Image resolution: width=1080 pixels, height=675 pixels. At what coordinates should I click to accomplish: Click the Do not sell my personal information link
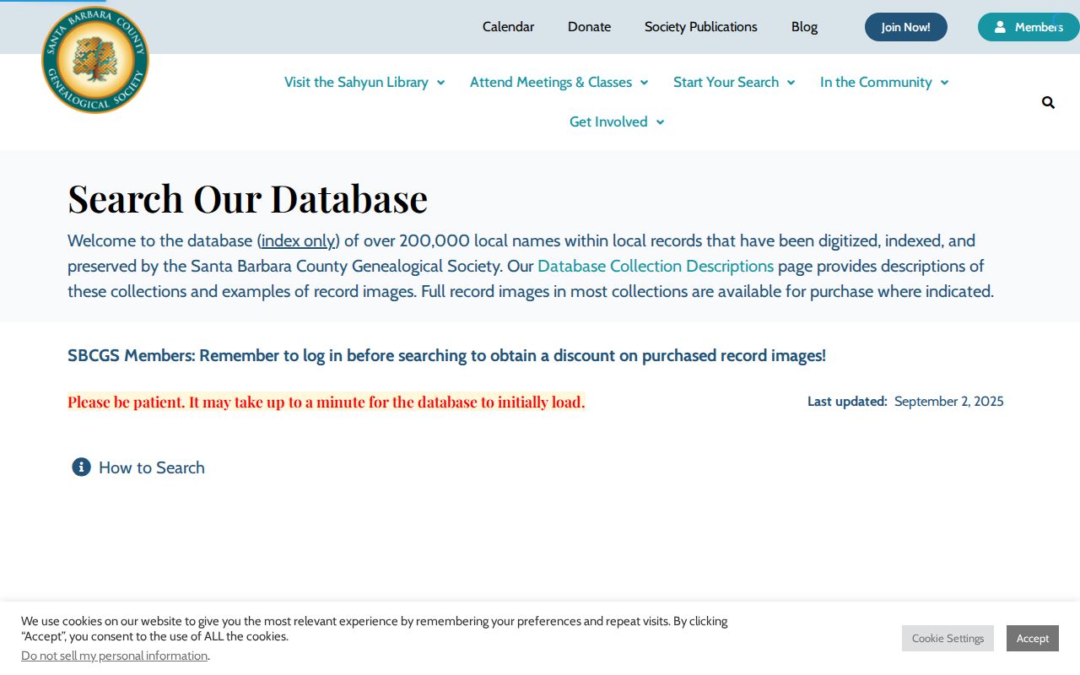(115, 656)
